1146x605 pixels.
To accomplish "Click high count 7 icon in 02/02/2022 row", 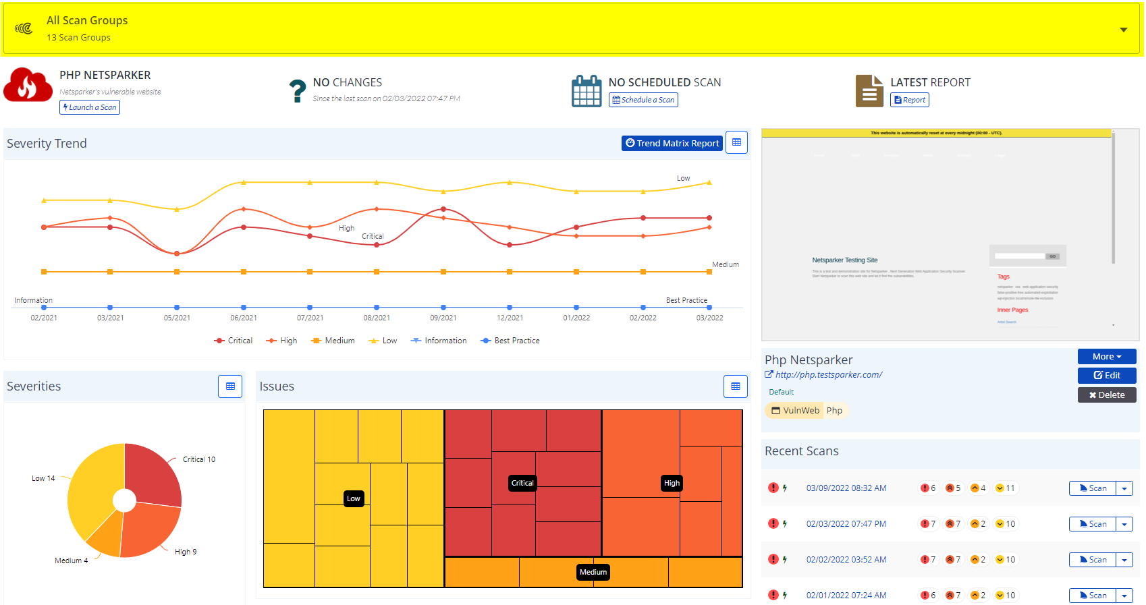I will click(950, 560).
